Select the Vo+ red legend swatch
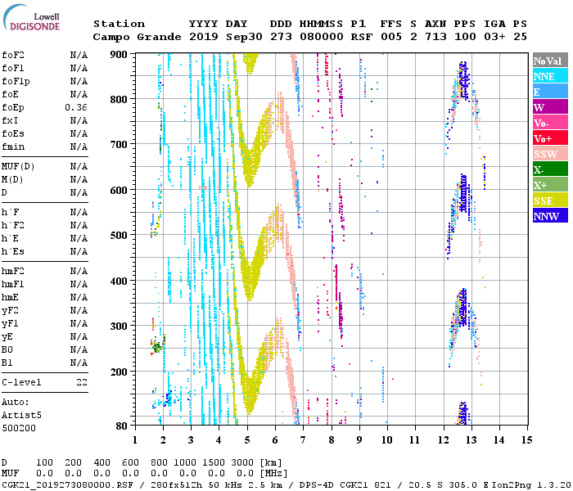This screenshot has width=573, height=491. coord(550,138)
